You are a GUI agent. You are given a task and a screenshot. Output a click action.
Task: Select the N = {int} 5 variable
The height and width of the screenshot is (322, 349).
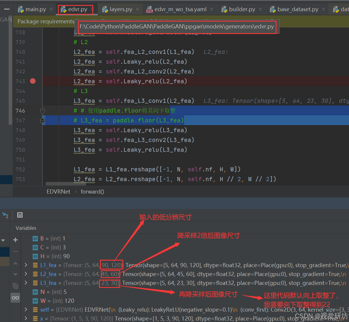point(50,292)
